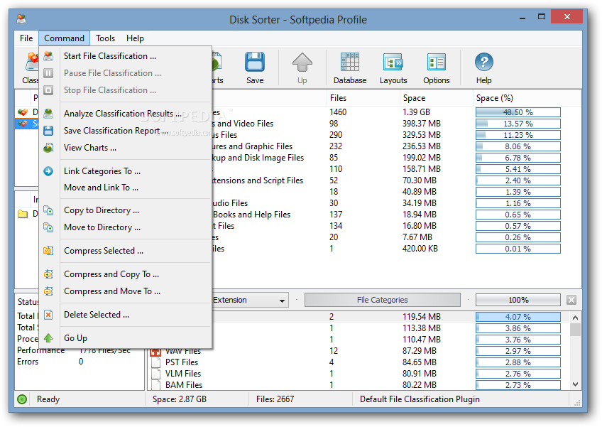Click the green Ready status indicator

[22, 399]
